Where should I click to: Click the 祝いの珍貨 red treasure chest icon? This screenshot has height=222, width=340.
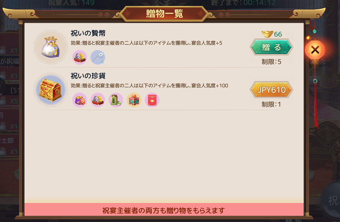[51, 90]
